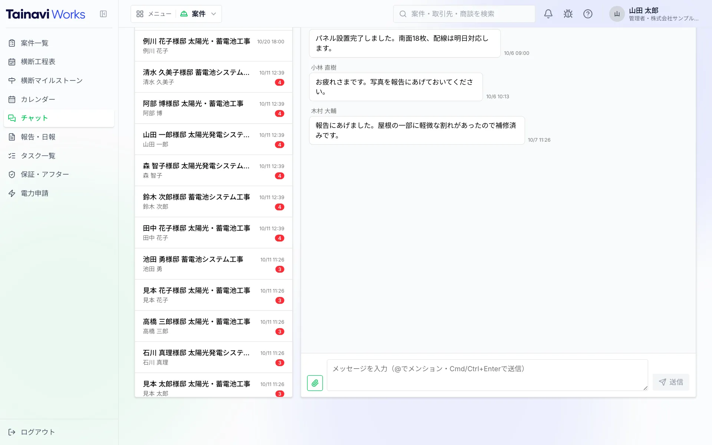This screenshot has height=445, width=712.
Task: Click 木村 大輔's message 報告にあげました
Action: (x=417, y=130)
